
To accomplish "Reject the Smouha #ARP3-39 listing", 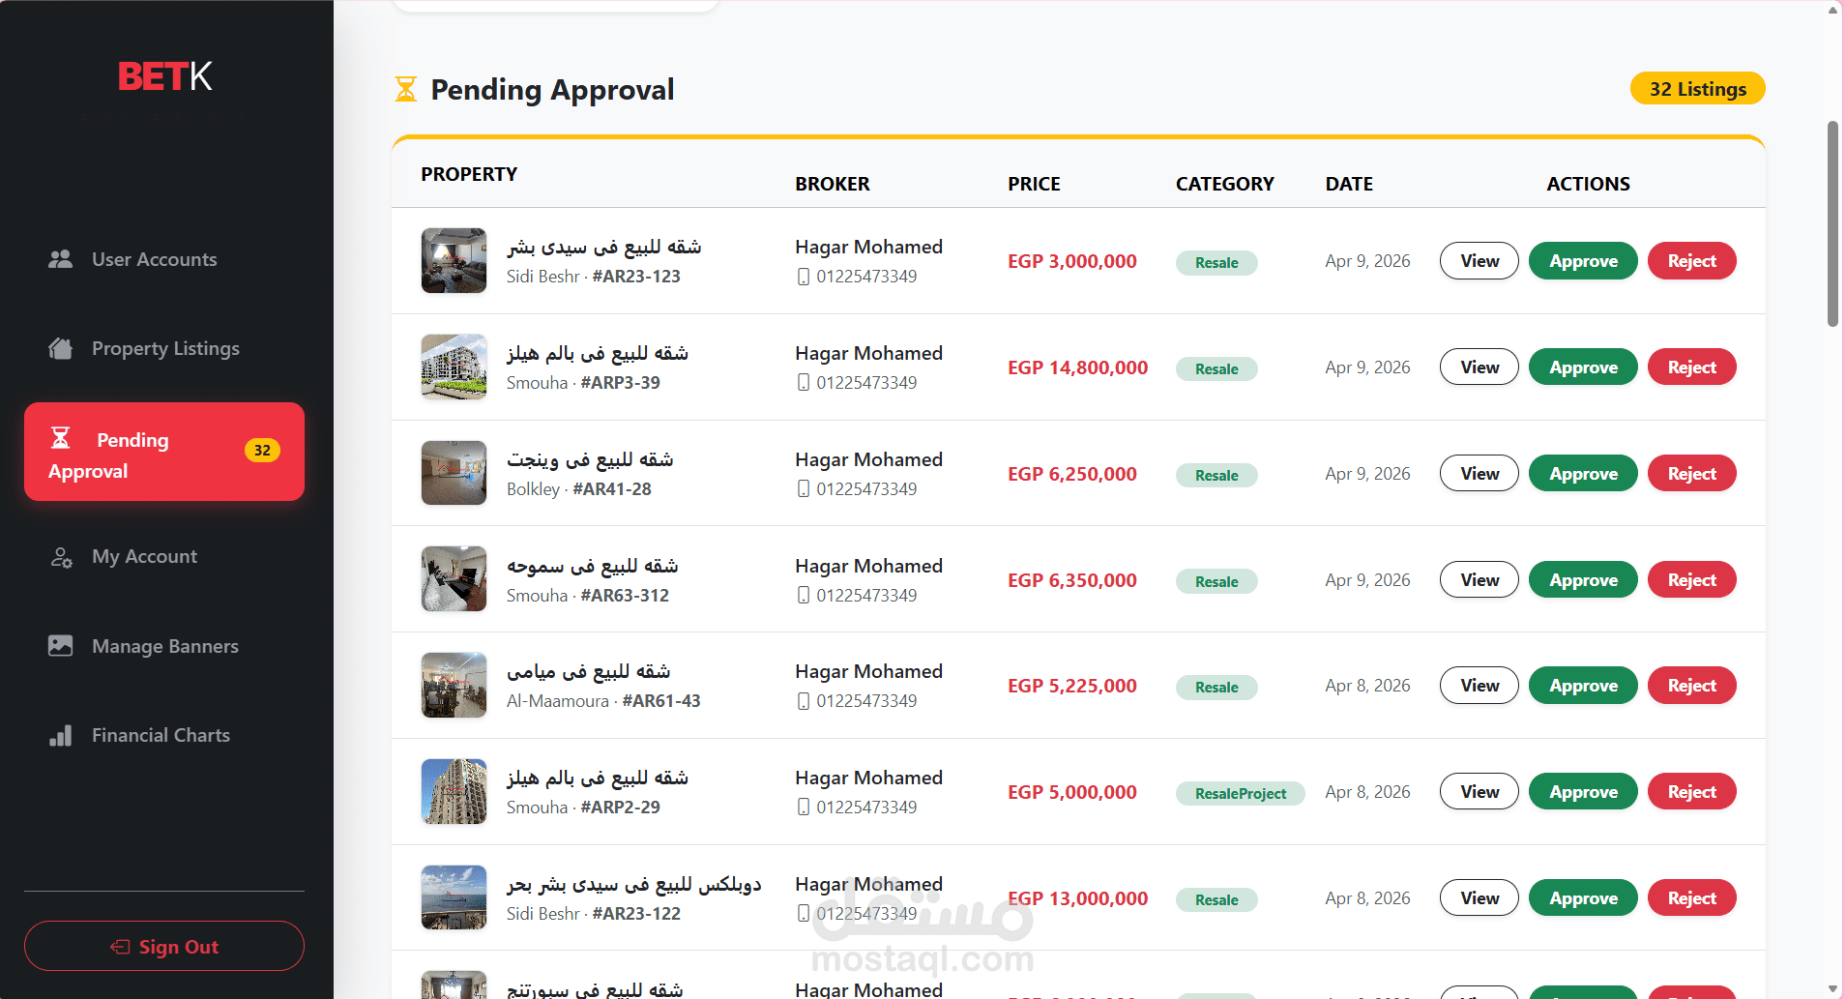I will pos(1691,367).
